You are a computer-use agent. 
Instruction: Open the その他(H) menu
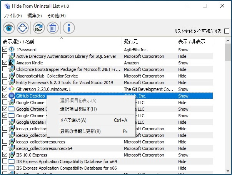click(x=57, y=16)
